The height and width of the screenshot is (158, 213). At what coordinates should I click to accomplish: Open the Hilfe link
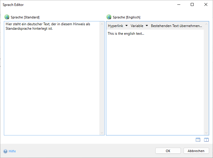pos(12,151)
